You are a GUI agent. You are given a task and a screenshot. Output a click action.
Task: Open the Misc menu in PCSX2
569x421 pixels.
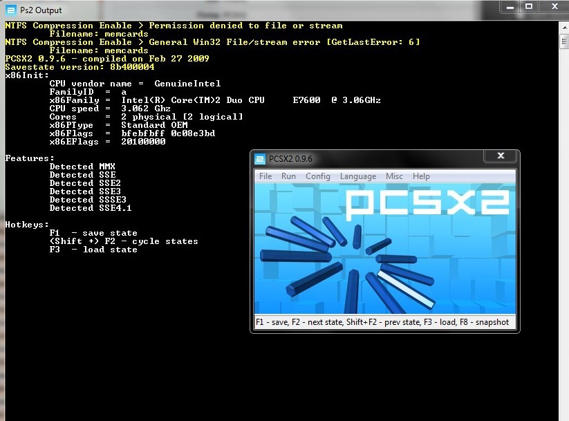click(394, 176)
